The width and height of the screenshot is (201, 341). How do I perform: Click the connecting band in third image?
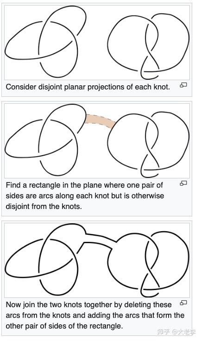pos(99,240)
